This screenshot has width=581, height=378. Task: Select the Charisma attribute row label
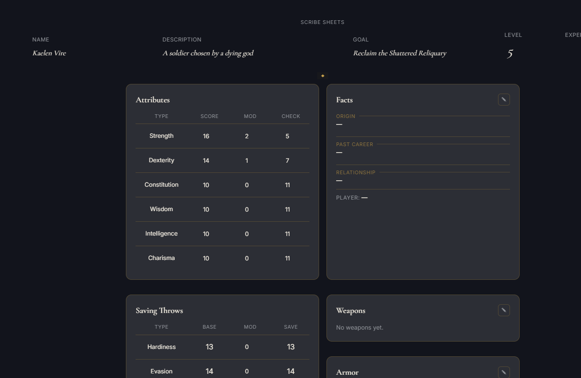161,258
